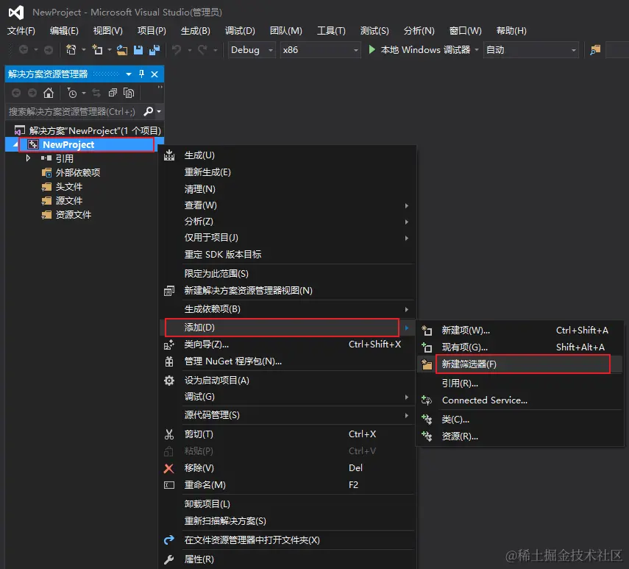Choose Connected Service... in the submenu
The width and height of the screenshot is (629, 569).
coord(520,400)
